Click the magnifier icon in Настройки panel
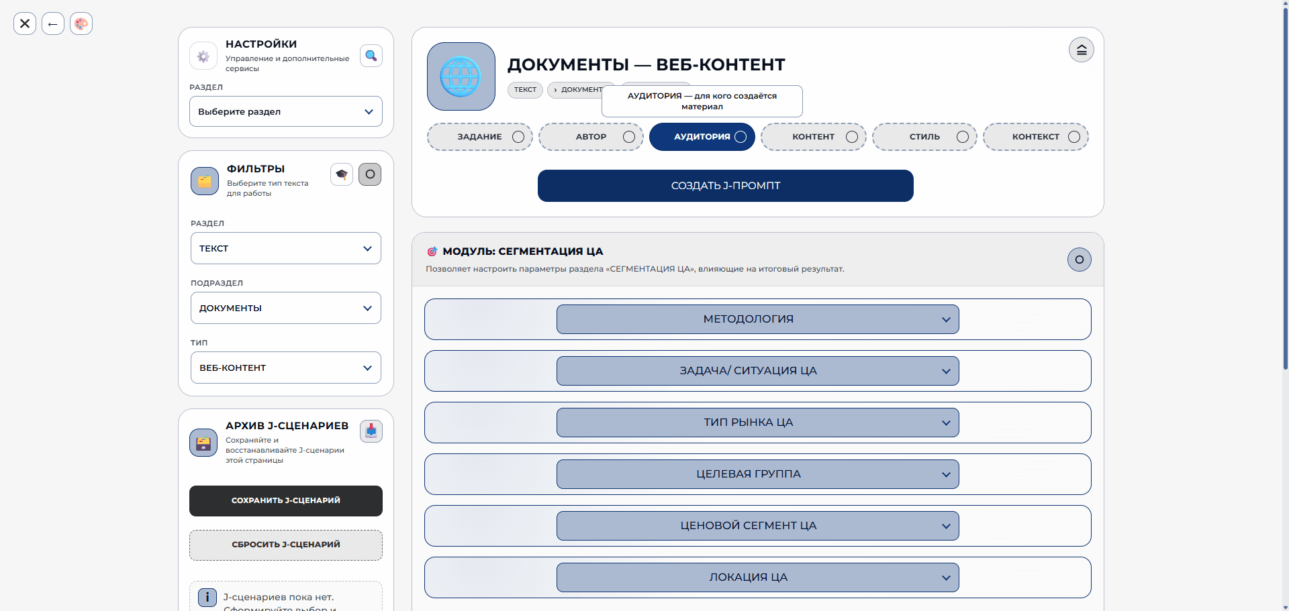The image size is (1289, 611). [371, 56]
